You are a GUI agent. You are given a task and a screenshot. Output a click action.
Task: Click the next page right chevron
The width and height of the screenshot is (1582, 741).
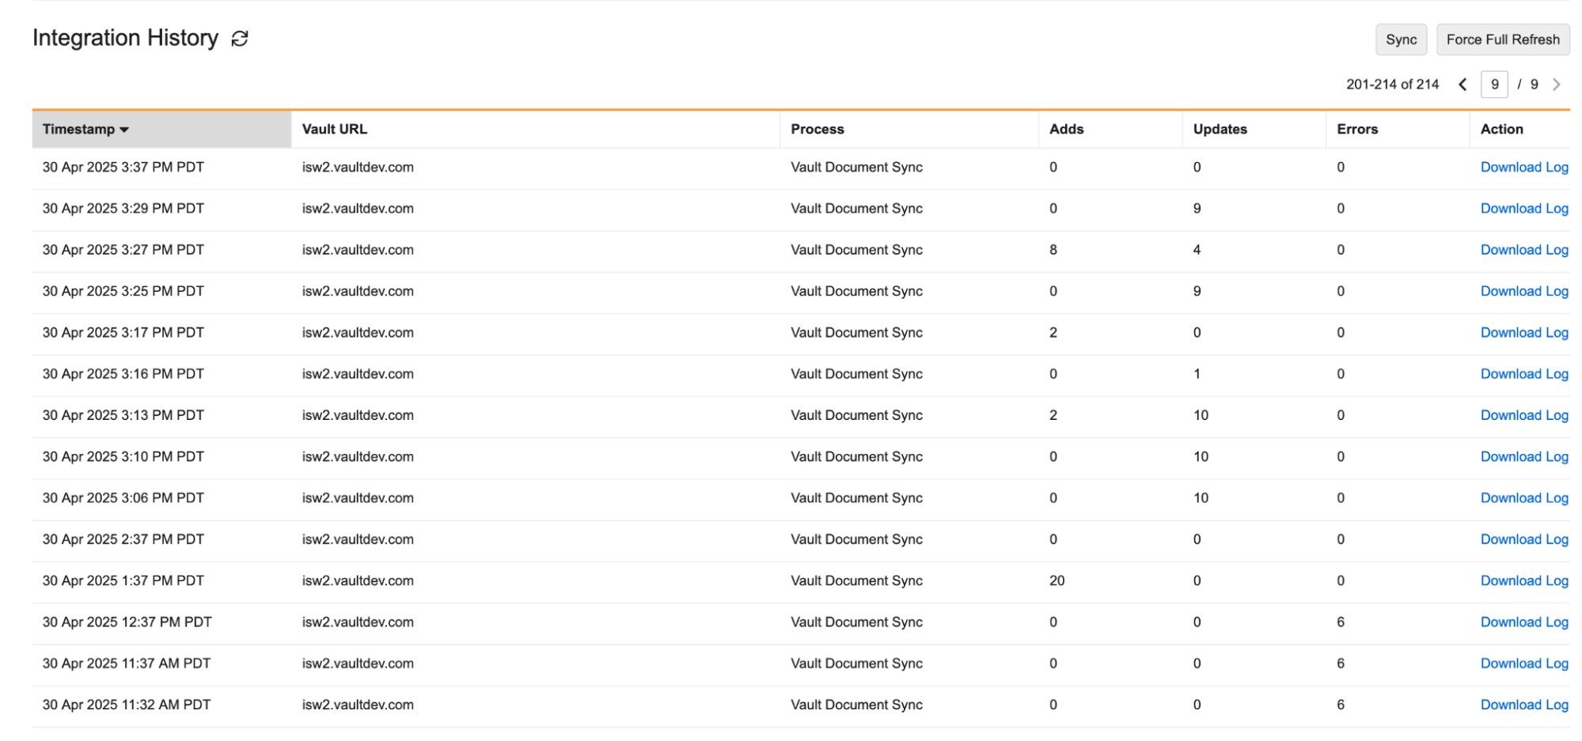click(1557, 85)
